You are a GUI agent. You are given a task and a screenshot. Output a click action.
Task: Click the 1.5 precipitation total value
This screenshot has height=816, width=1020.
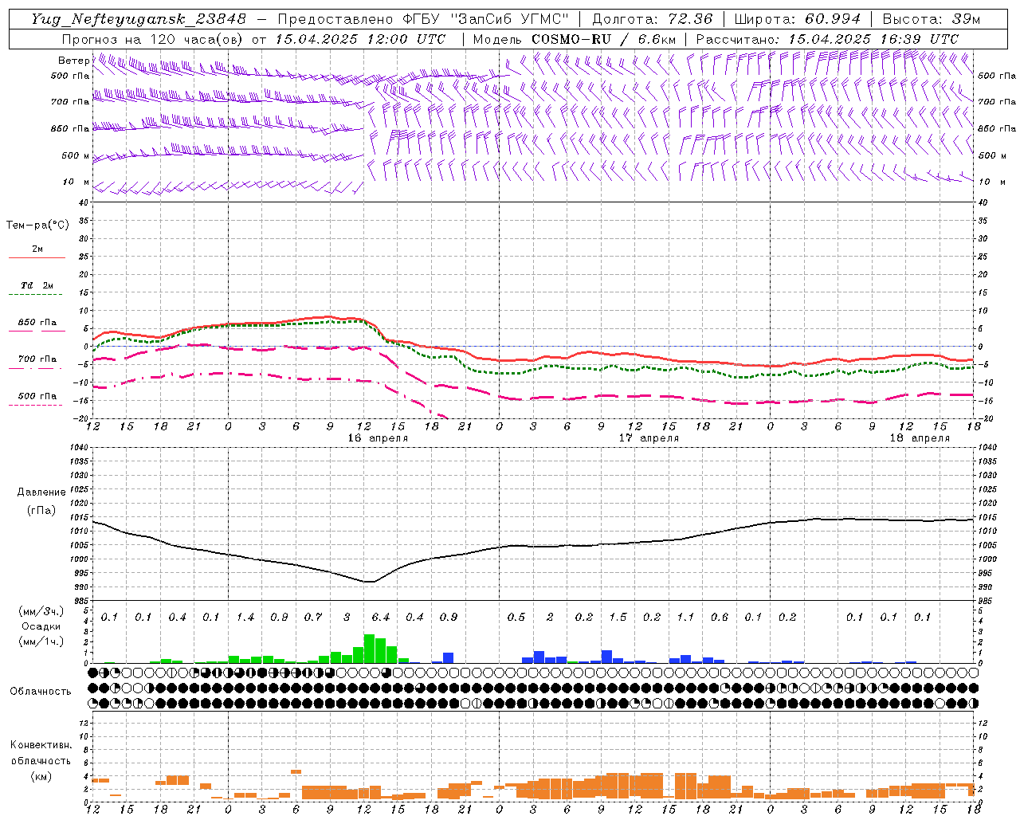point(618,618)
